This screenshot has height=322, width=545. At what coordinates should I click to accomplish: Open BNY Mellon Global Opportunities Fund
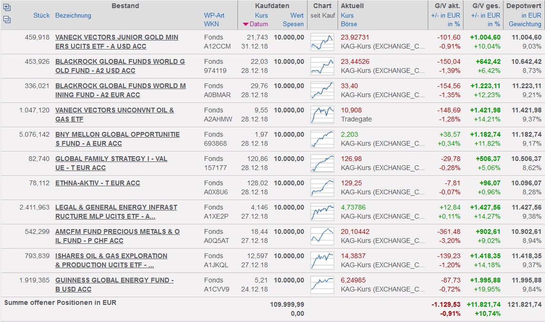click(117, 139)
